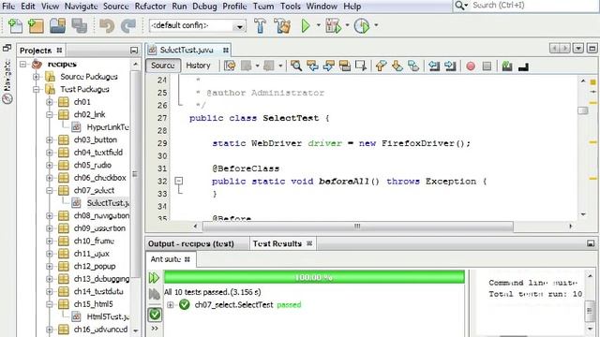Click the Shift Line Left icon
This screenshot has height=337, width=600.
click(x=433, y=66)
